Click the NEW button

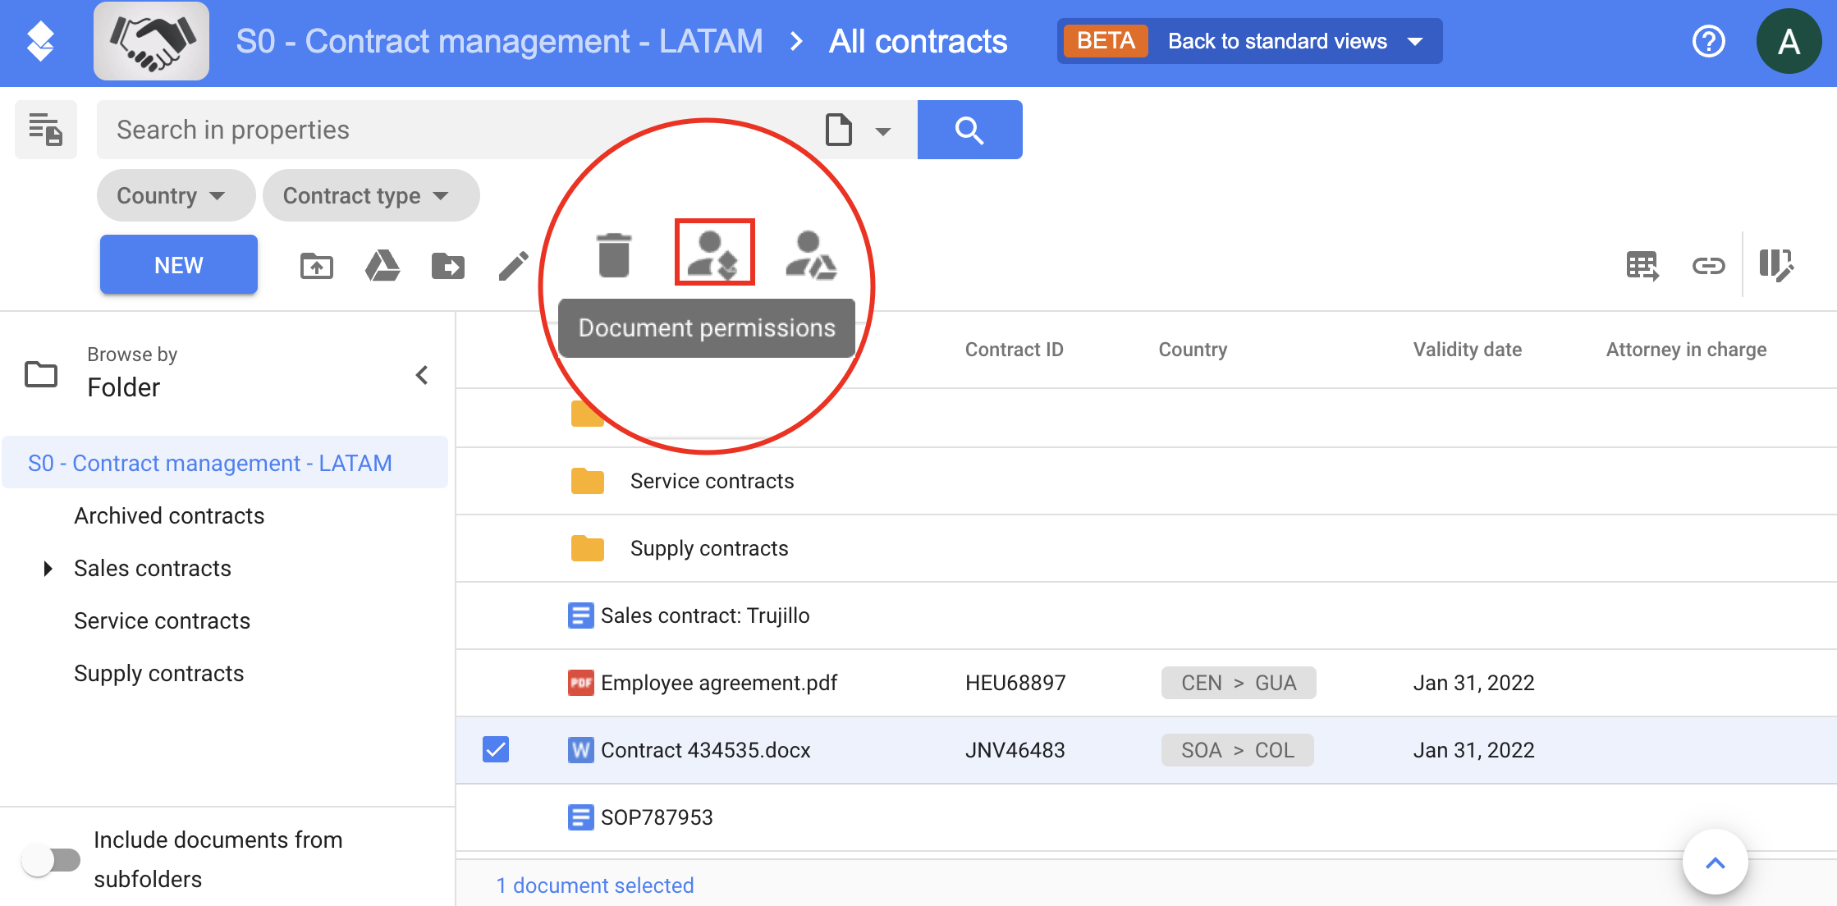[179, 265]
